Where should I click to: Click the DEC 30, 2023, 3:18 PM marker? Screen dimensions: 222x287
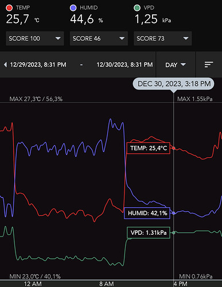coord(173,84)
